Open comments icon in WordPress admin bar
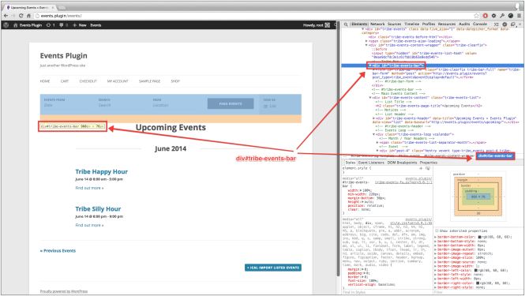The width and height of the screenshot is (525, 296). pos(64,25)
